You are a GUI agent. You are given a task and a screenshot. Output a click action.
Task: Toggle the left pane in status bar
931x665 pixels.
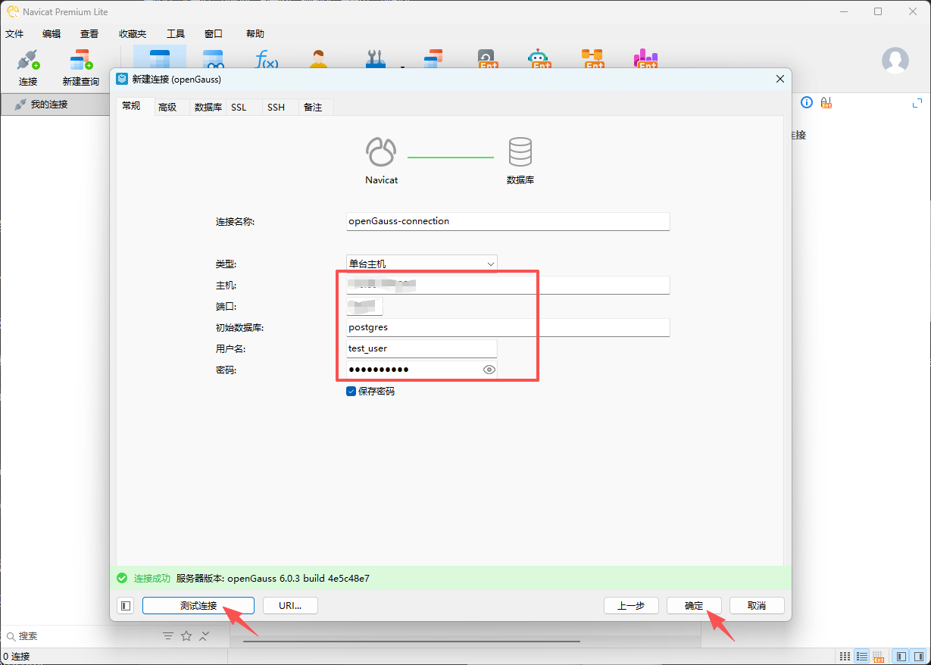[x=901, y=656]
